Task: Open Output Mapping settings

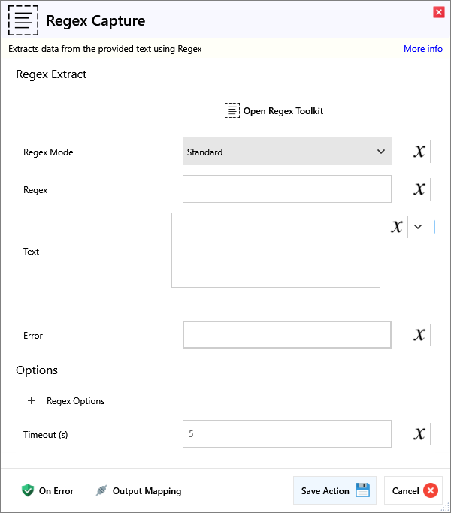Action: tap(138, 491)
